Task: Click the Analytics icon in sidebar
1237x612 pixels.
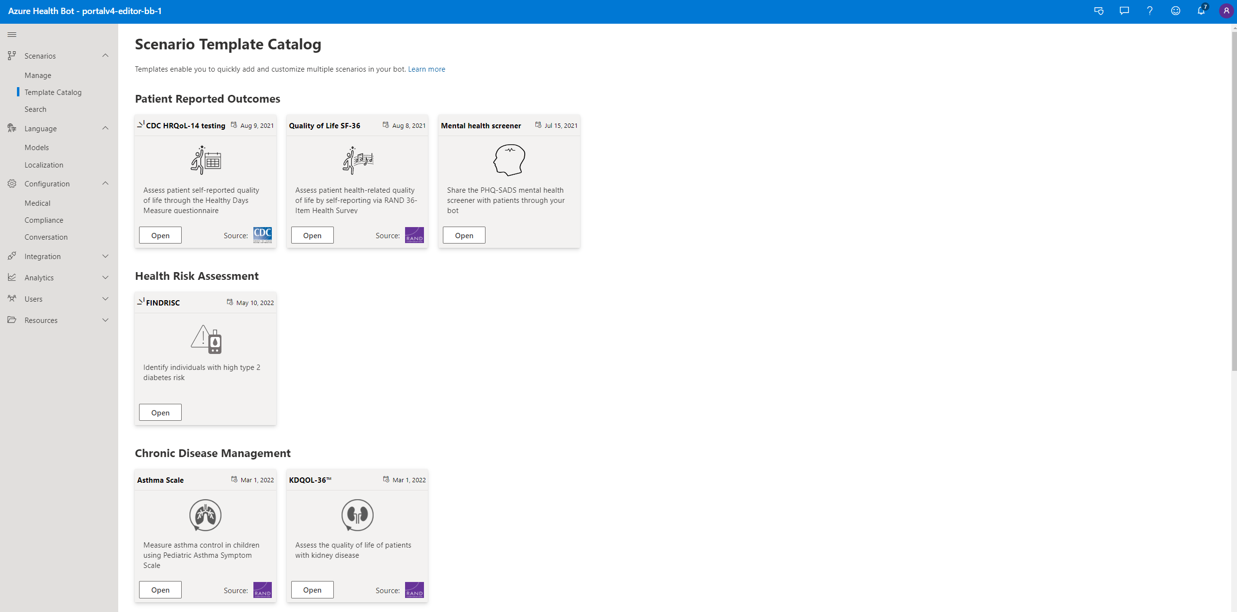Action: click(x=12, y=277)
